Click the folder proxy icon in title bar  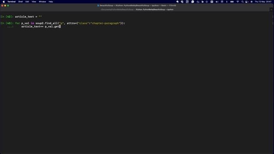[98, 6]
